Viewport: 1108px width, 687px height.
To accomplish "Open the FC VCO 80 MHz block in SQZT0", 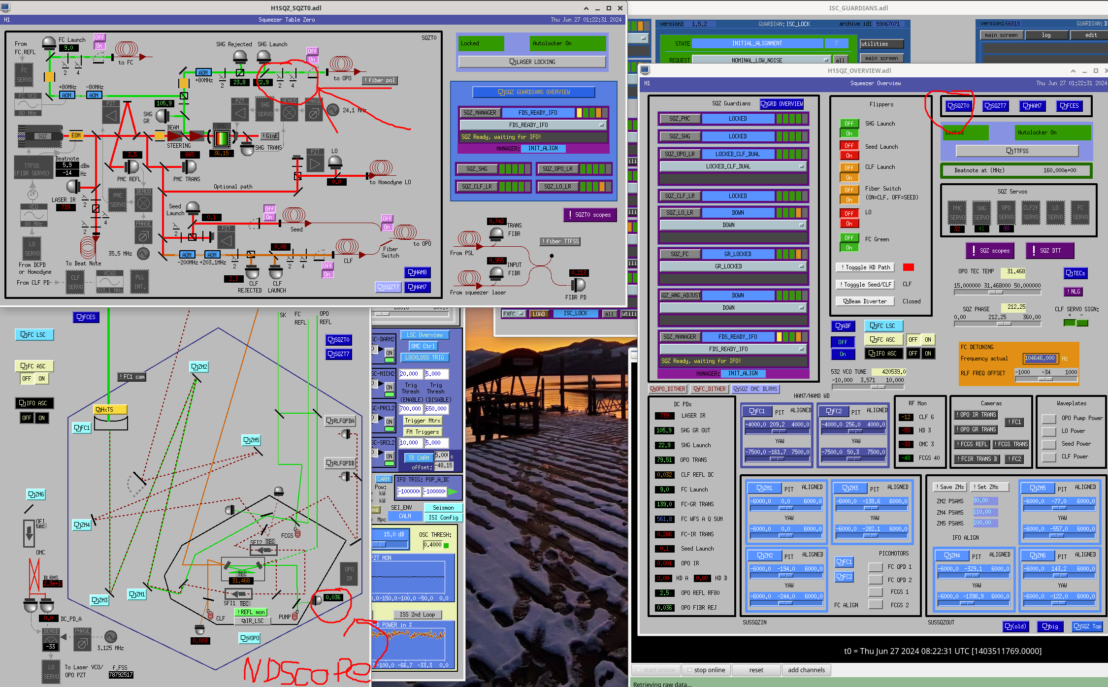I will pyautogui.click(x=28, y=104).
